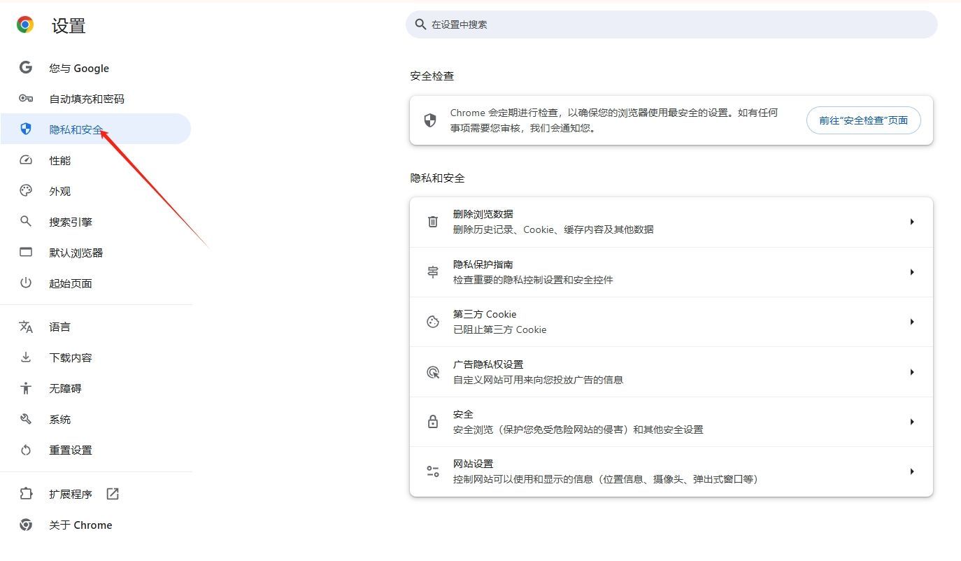
Task: Click the Chrome logo beside 设置
Action: (25, 25)
